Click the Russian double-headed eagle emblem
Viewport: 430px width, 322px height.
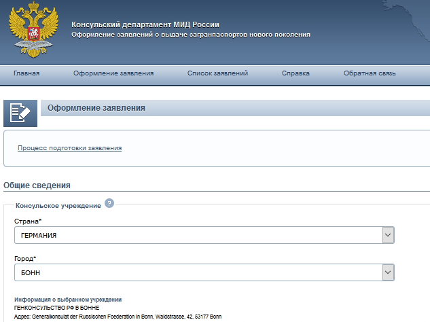click(33, 29)
